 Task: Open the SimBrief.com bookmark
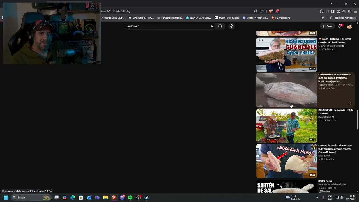coord(141,18)
